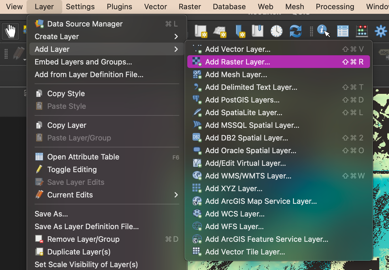
Task: Open a New Map View from toolbar
Action: pos(201,31)
